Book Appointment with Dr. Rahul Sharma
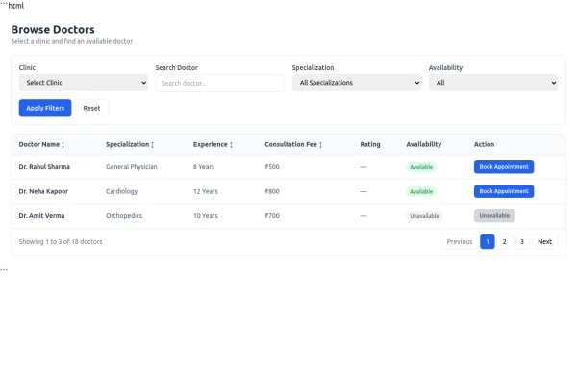577x369 pixels. pyautogui.click(x=504, y=167)
